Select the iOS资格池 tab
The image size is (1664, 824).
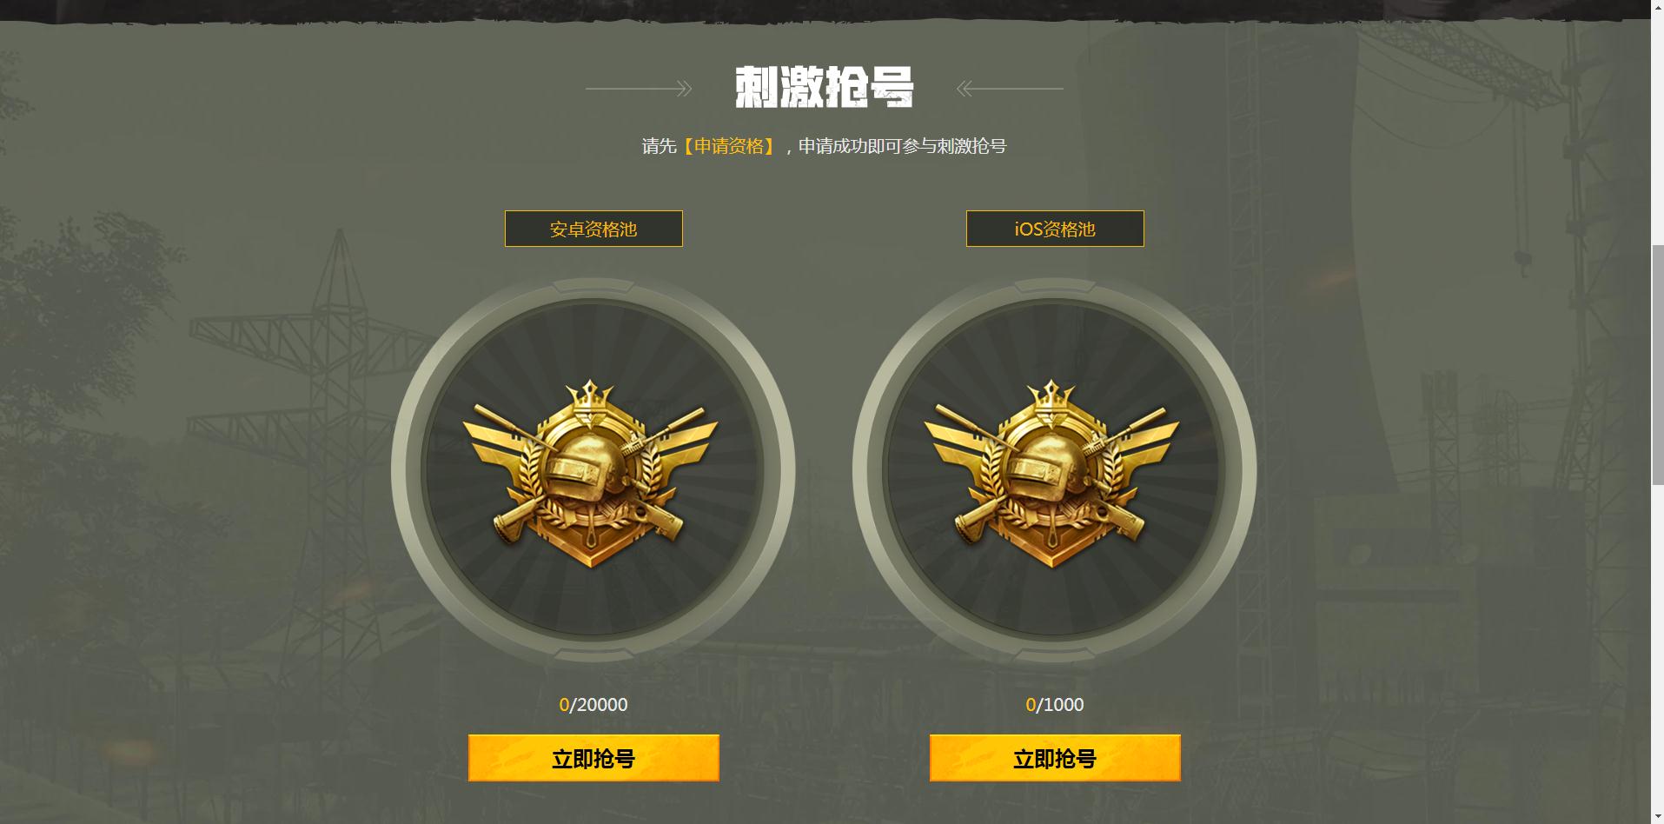coord(1055,229)
